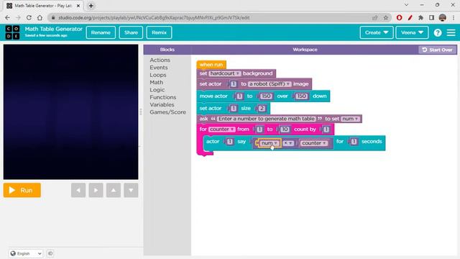Open the counter dropdown in the say block

313,143
